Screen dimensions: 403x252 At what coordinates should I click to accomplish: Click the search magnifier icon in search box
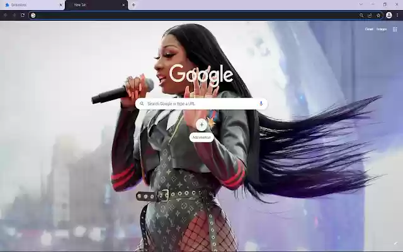click(x=142, y=103)
